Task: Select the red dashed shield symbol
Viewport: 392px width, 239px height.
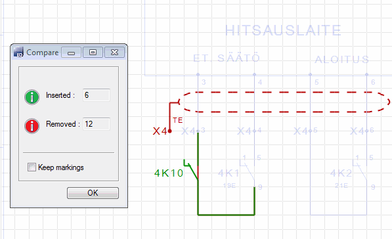Action: coord(284,102)
